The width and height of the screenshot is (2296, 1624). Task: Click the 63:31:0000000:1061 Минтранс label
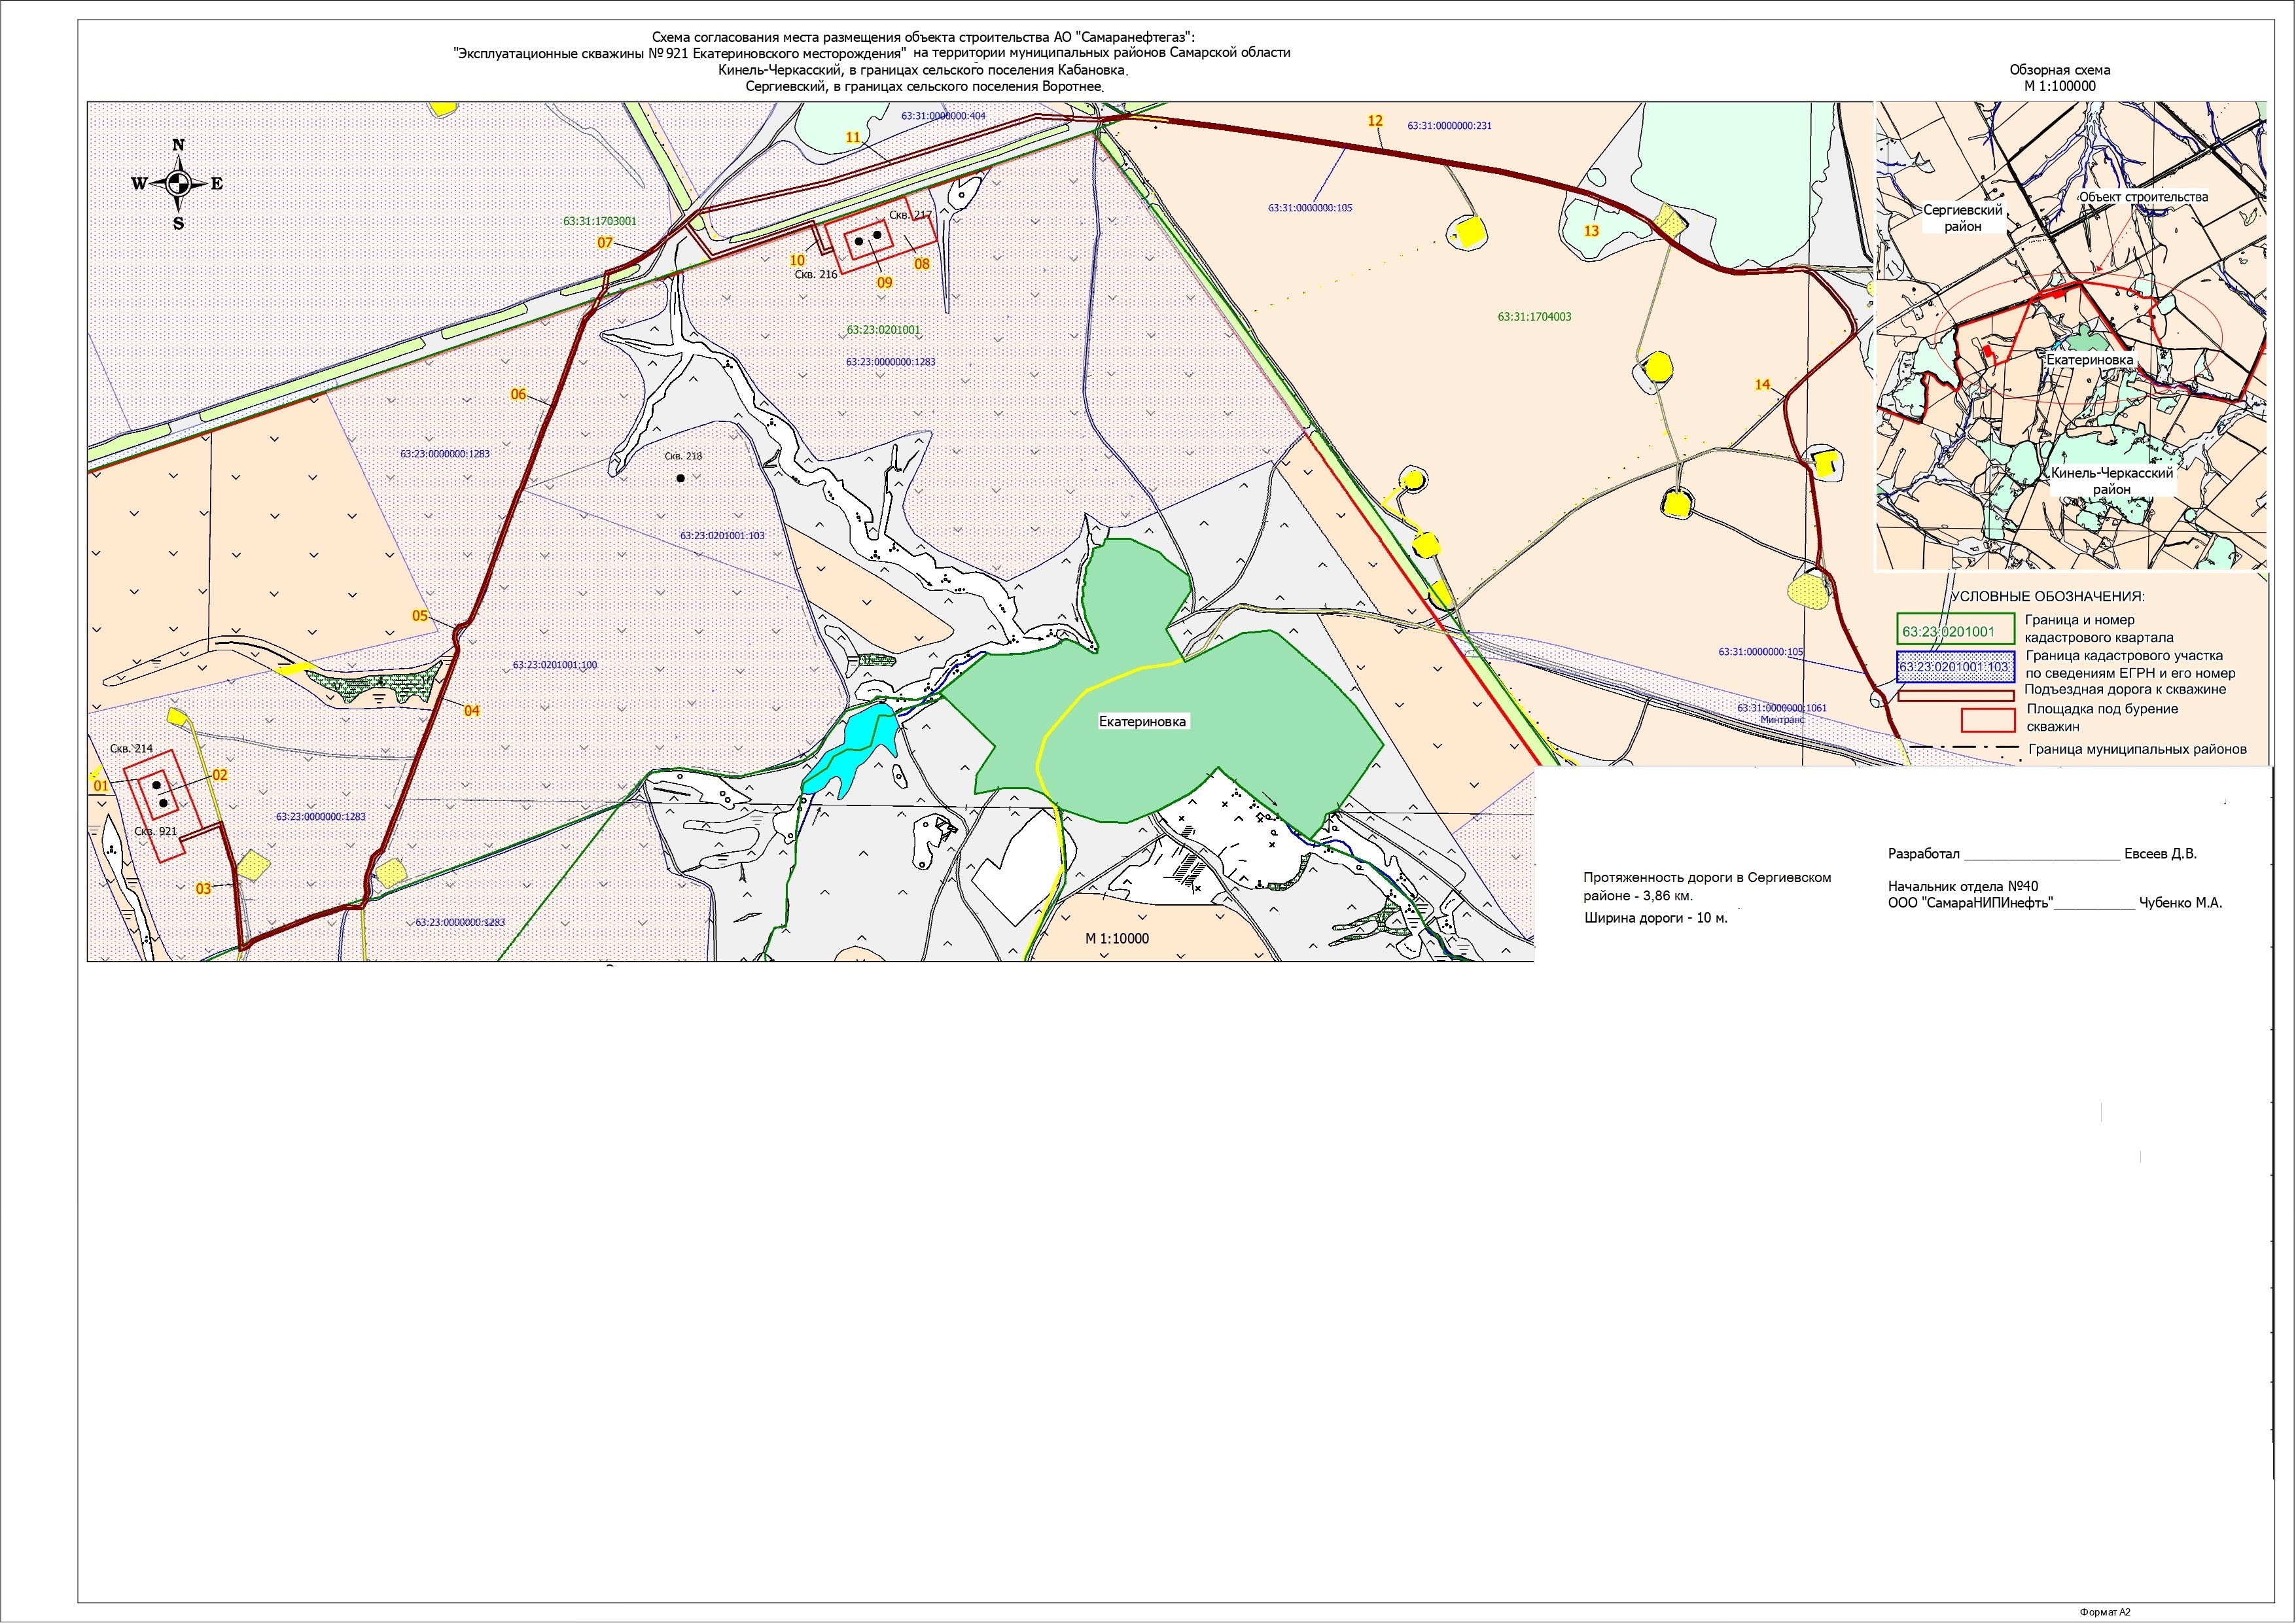[x=1782, y=713]
